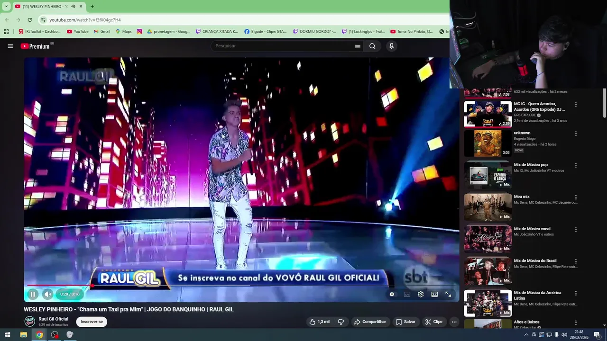Open the CRIANÇA XITADA Twitch bookmark
Image resolution: width=607 pixels, height=341 pixels.
[217, 32]
